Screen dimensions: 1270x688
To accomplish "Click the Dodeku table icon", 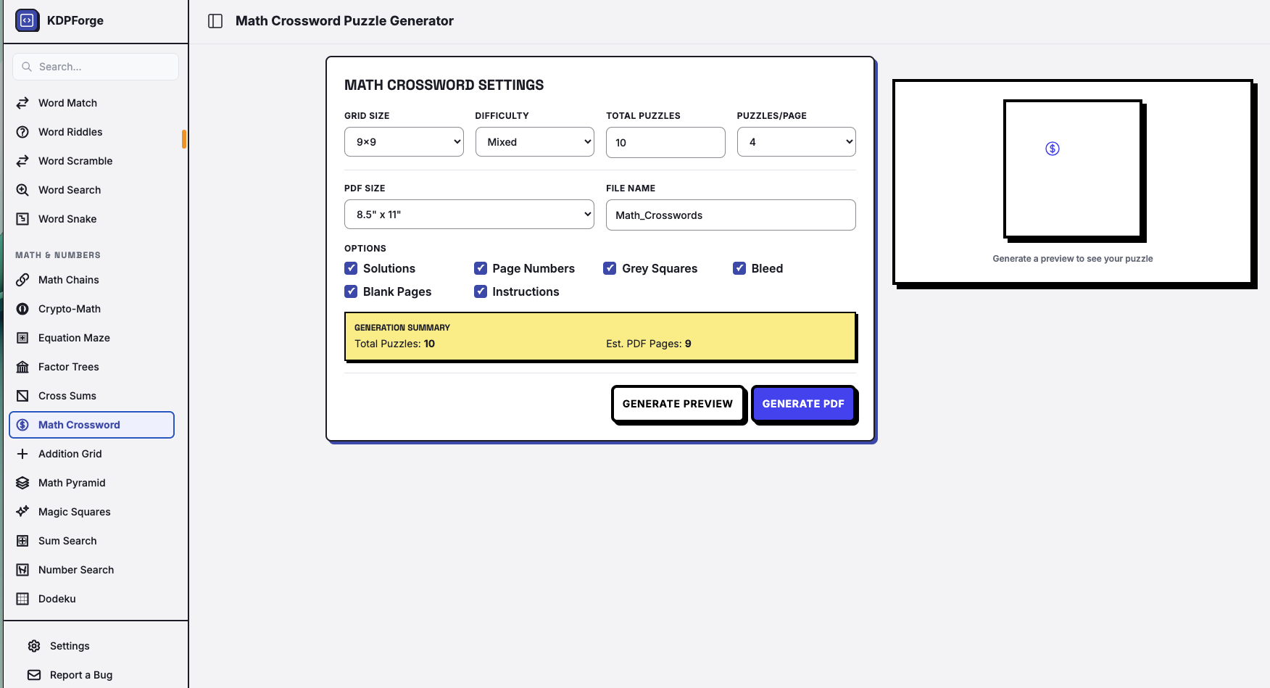I will (22, 599).
